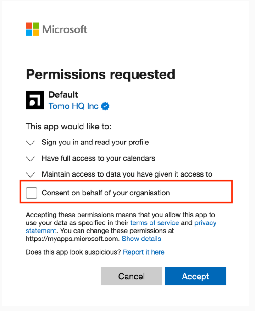Screen dimensions: 255x311
Task: Expand 'Sign you in and read your profile'
Action: point(30,143)
